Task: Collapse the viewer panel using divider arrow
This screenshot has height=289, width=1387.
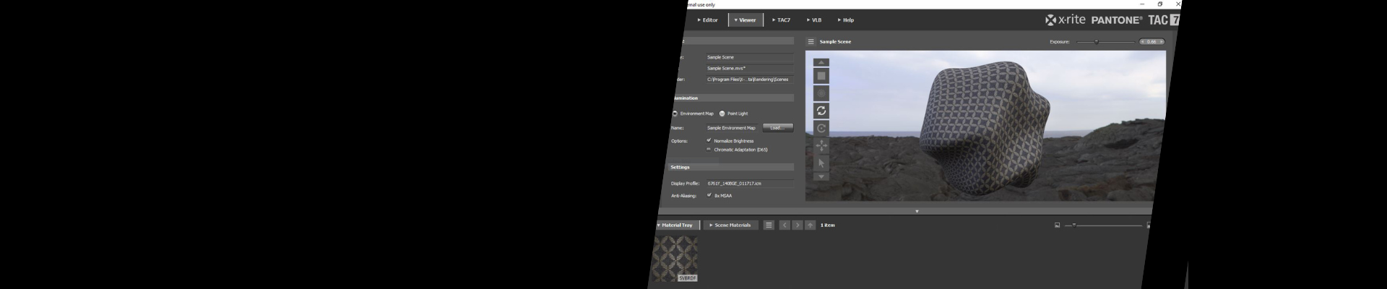Action: [917, 212]
